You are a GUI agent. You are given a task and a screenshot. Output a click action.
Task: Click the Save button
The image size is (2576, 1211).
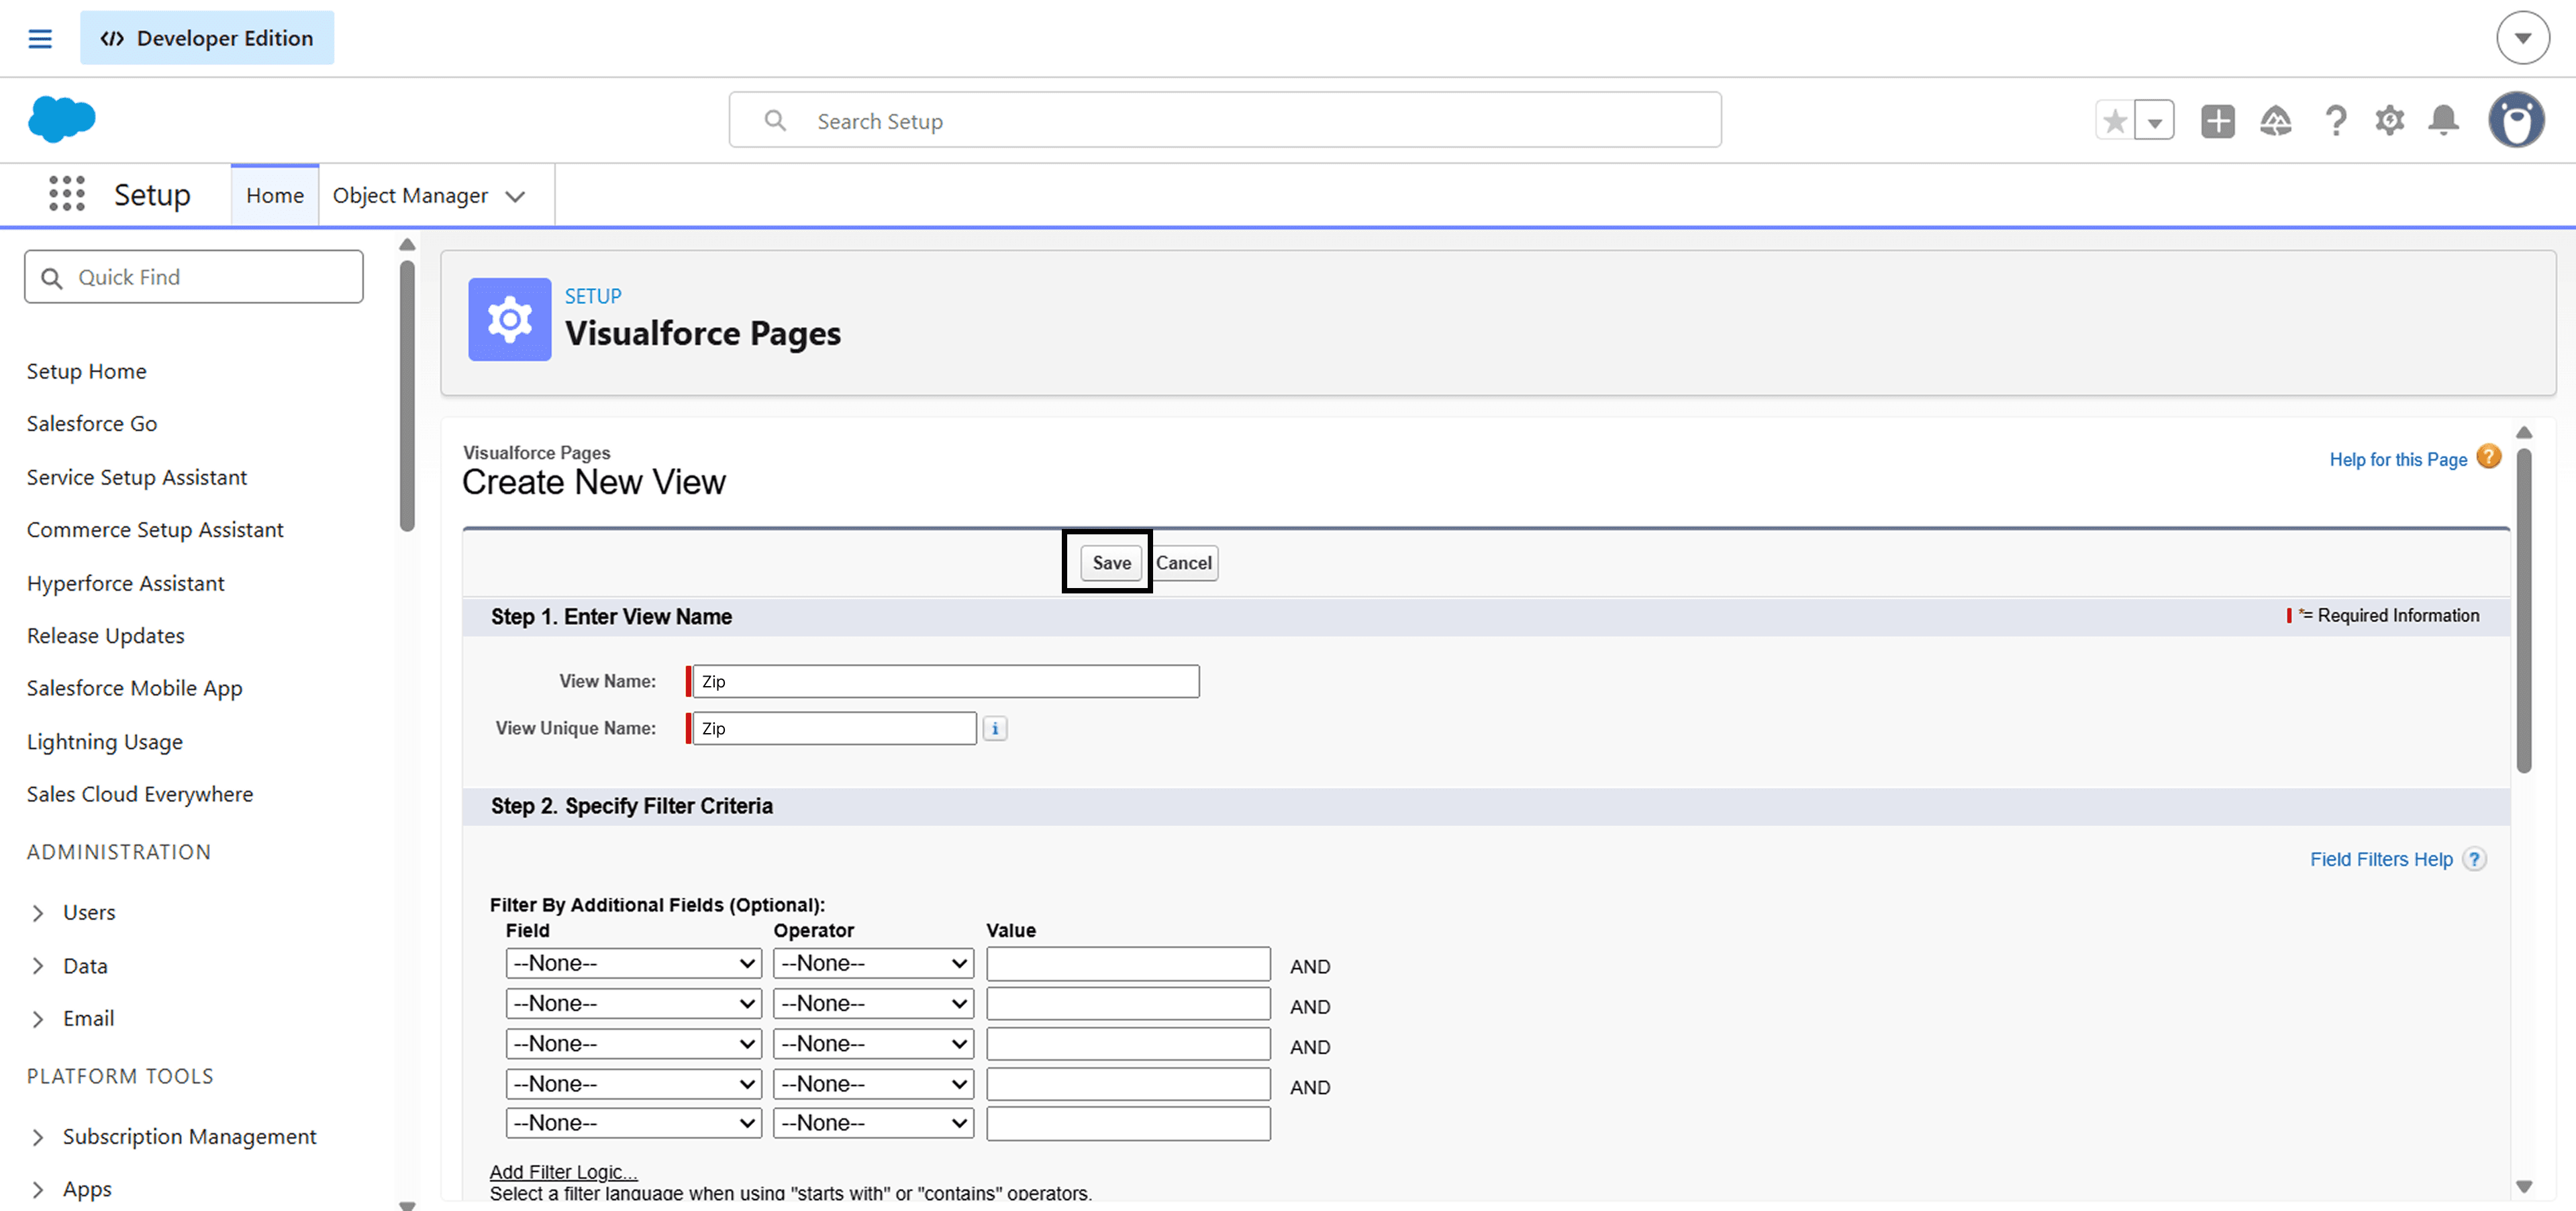tap(1110, 562)
